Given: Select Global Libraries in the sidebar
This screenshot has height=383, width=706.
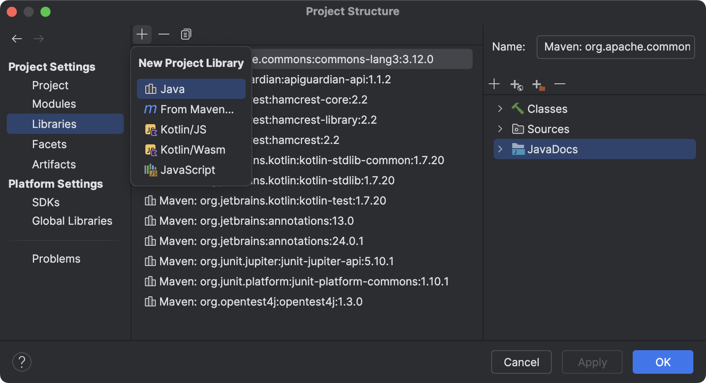Looking at the screenshot, I should click(72, 221).
